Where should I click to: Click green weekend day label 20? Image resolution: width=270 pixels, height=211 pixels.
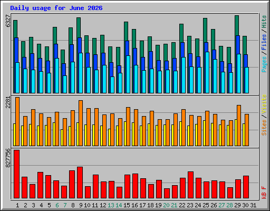pyautogui.click(x=166, y=205)
